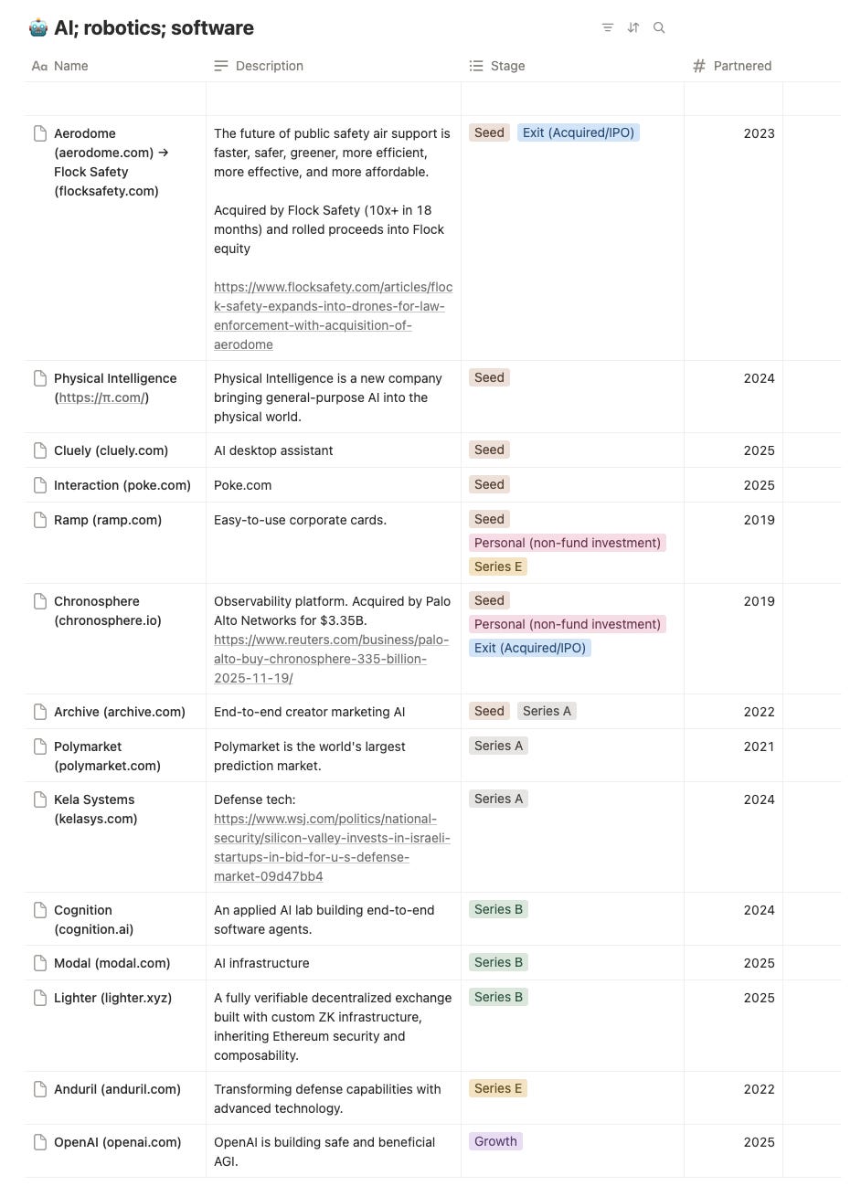The image size is (861, 1186).
Task: Click the # icon in the Partnered header
Action: click(x=697, y=66)
